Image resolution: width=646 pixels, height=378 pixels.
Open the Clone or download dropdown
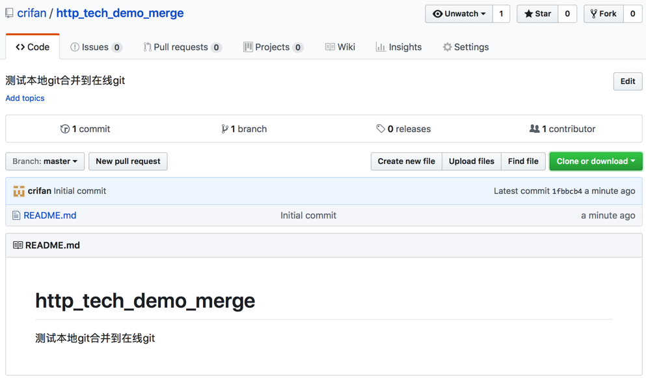(595, 161)
